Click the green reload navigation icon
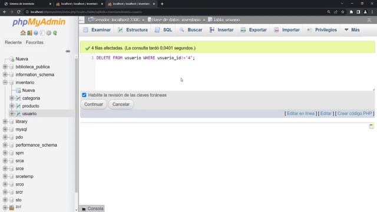Screen dimensions: 377x212 pos(55,33)
